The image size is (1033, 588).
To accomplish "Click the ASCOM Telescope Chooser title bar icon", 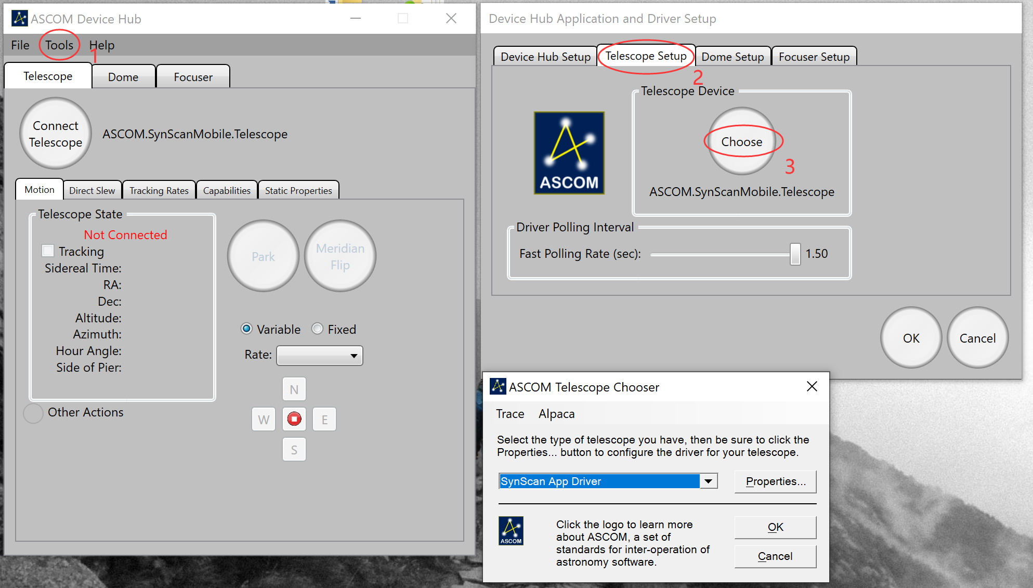I will coord(499,387).
